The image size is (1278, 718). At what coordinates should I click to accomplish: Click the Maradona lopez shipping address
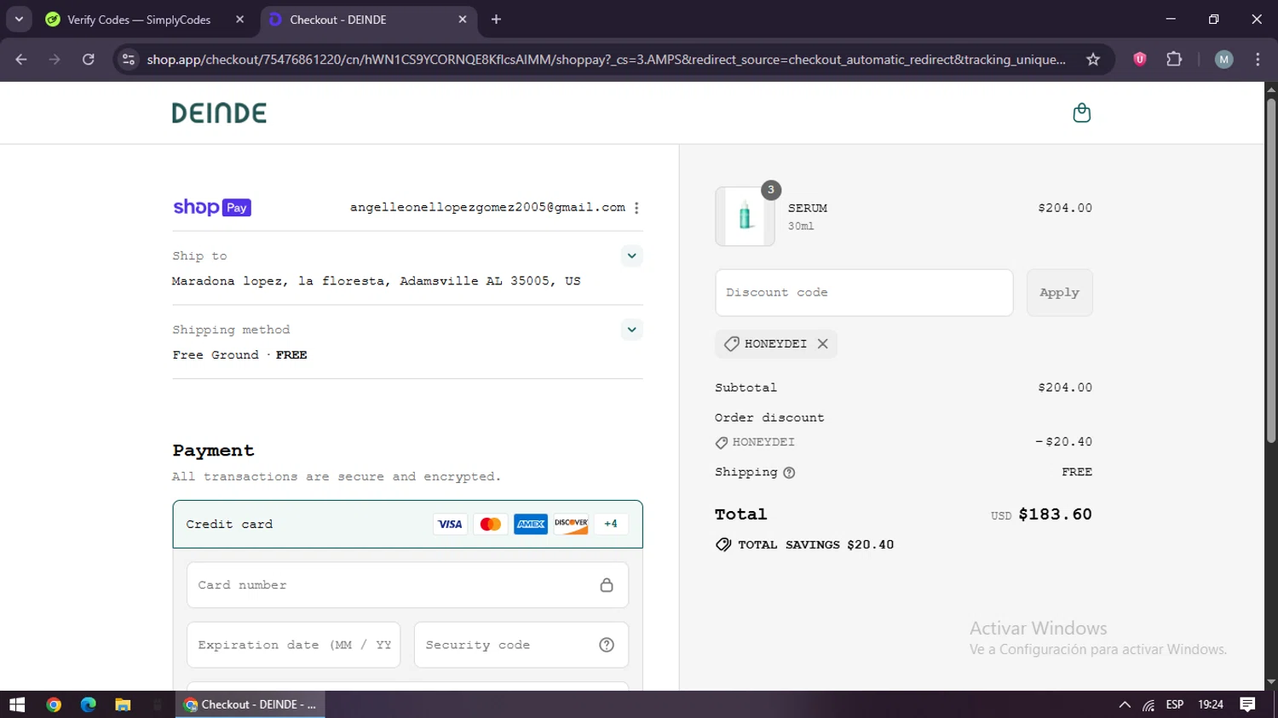coord(376,281)
